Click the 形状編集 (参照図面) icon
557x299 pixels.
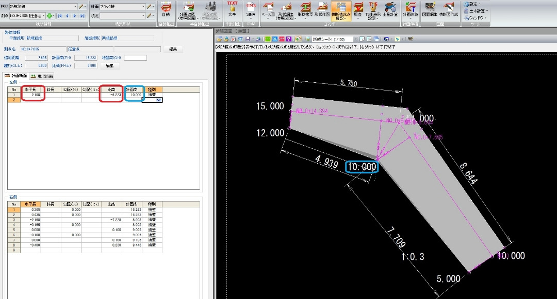click(x=286, y=11)
